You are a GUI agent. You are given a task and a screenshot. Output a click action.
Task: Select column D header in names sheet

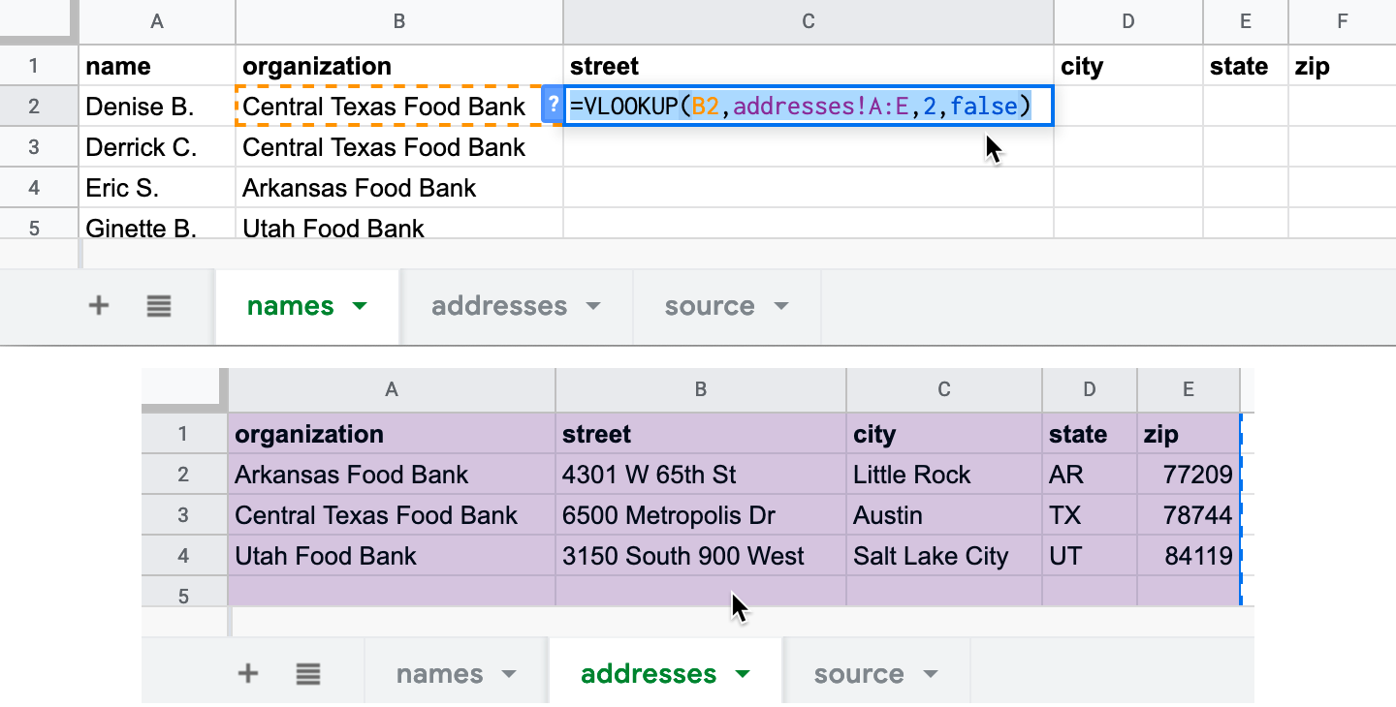pos(1128,21)
